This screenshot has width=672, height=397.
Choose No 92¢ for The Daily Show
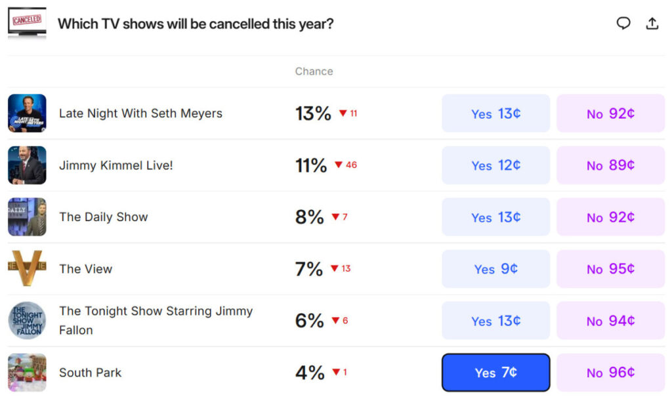tap(610, 217)
